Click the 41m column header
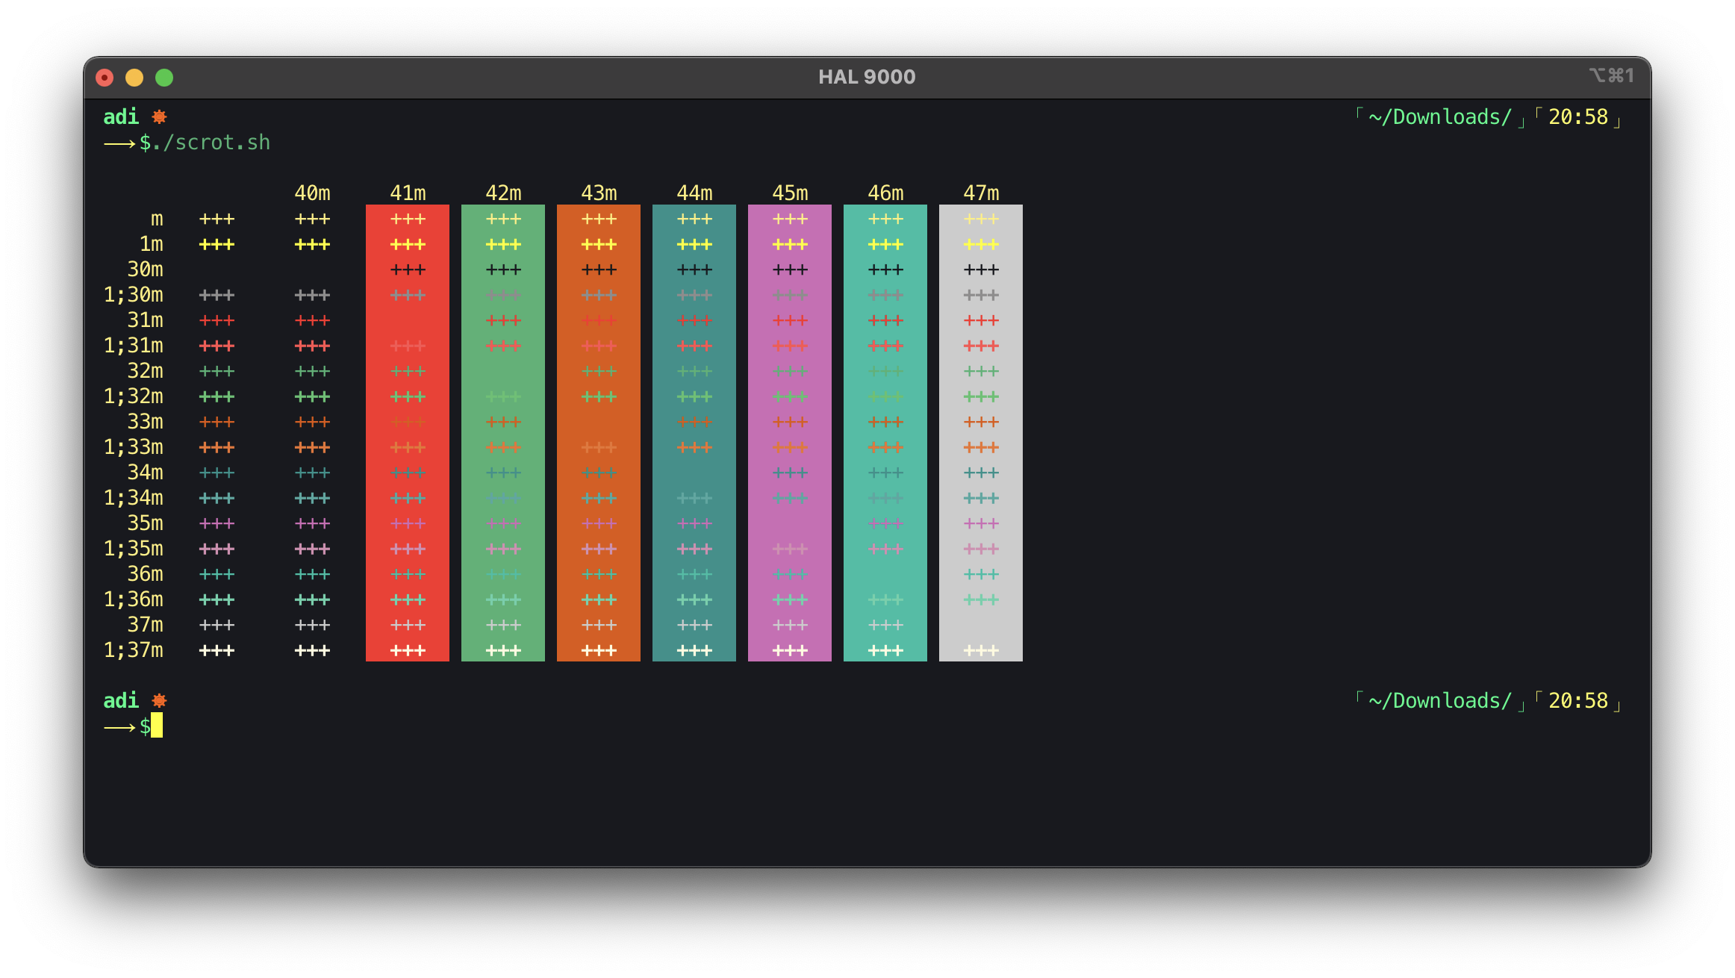The image size is (1735, 978). (x=408, y=193)
